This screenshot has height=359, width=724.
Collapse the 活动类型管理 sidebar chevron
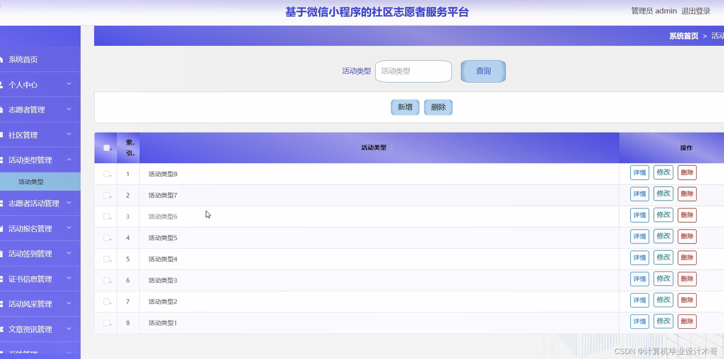coord(69,159)
